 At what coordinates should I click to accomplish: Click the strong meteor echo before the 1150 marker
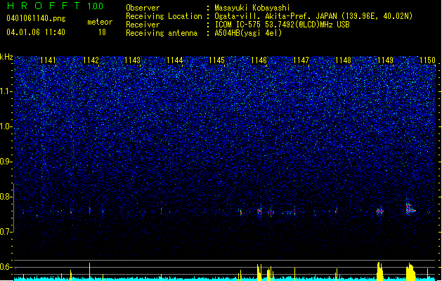(410, 209)
